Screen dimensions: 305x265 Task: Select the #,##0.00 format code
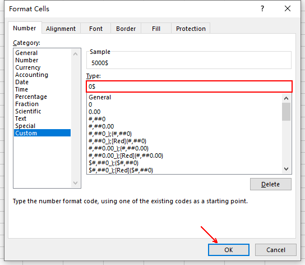[101, 126]
